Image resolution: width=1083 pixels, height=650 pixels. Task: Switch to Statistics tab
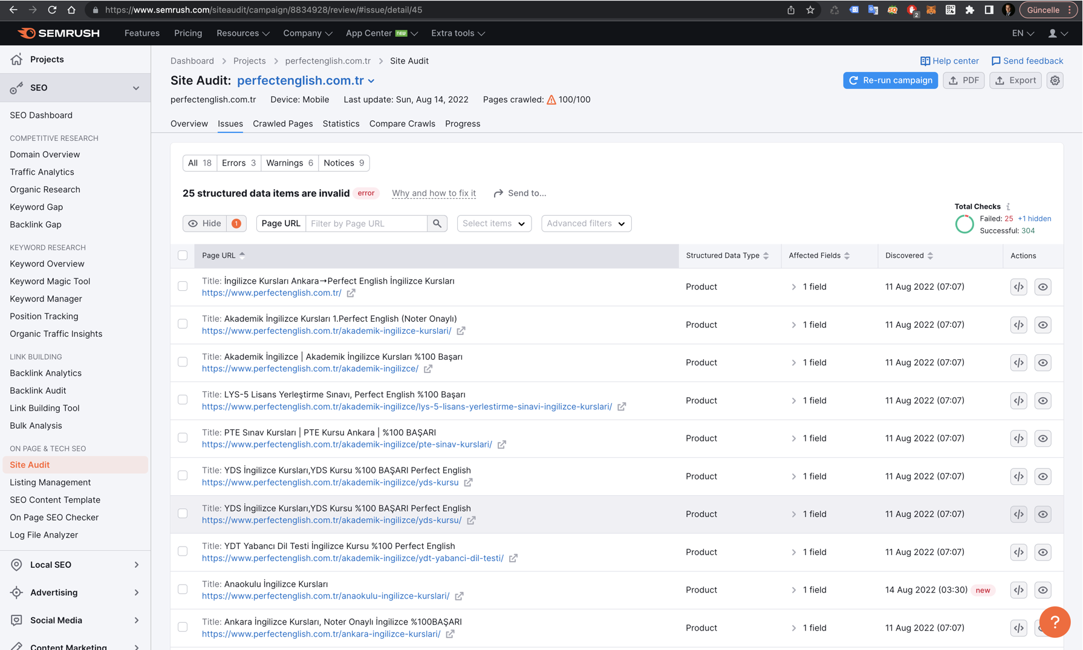[341, 124]
